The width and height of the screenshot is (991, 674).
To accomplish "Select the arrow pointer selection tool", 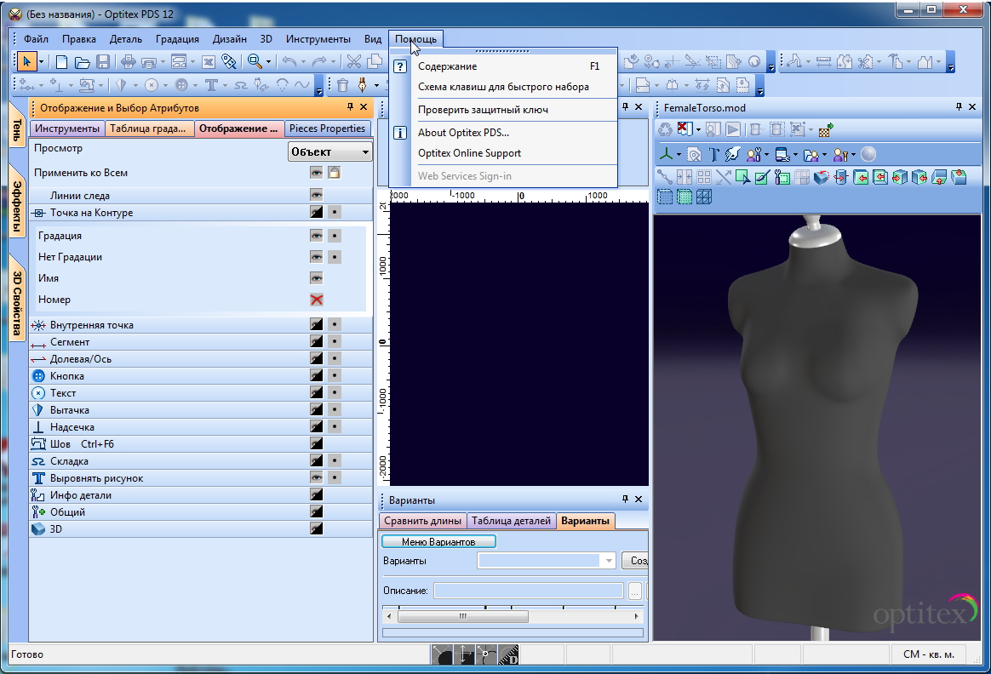I will [x=27, y=61].
